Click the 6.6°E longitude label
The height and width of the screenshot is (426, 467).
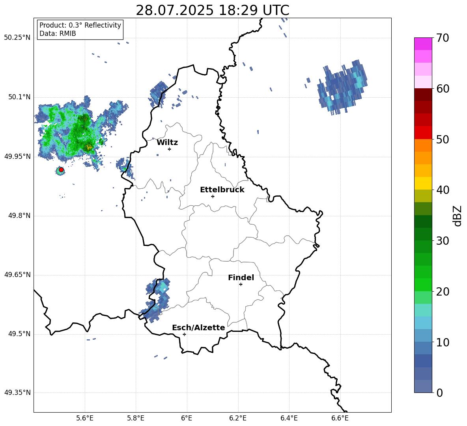pos(340,419)
